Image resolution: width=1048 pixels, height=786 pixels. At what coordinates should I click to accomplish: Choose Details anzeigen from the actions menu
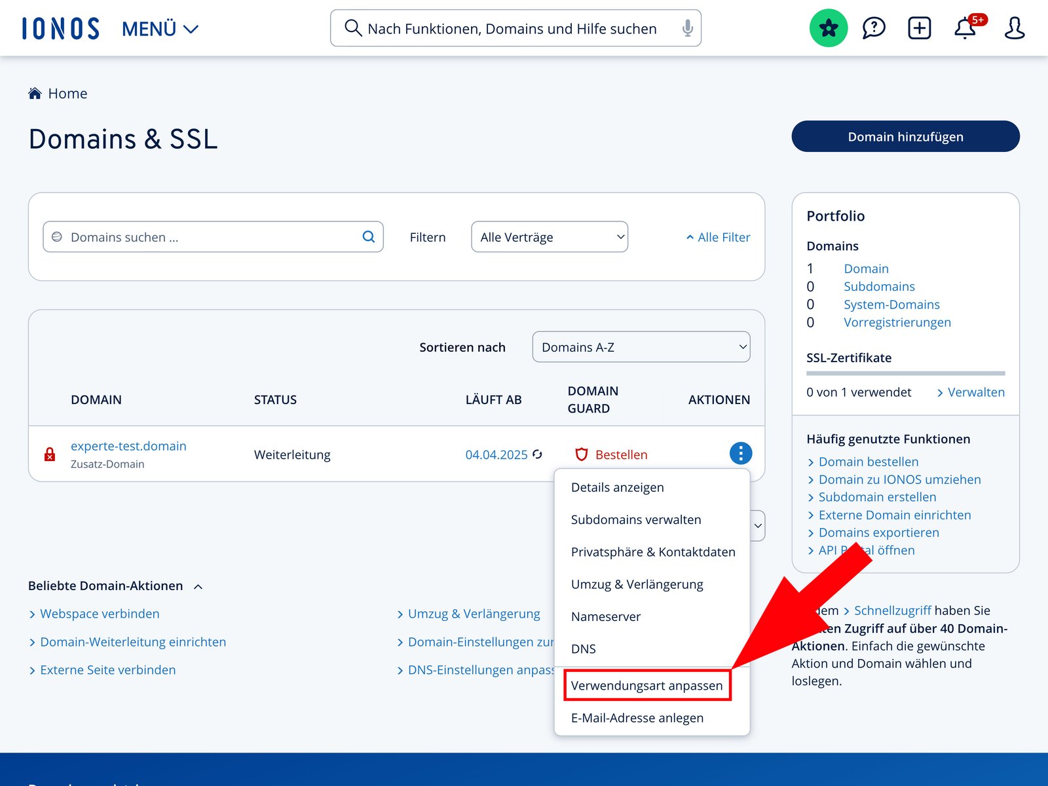(x=617, y=487)
